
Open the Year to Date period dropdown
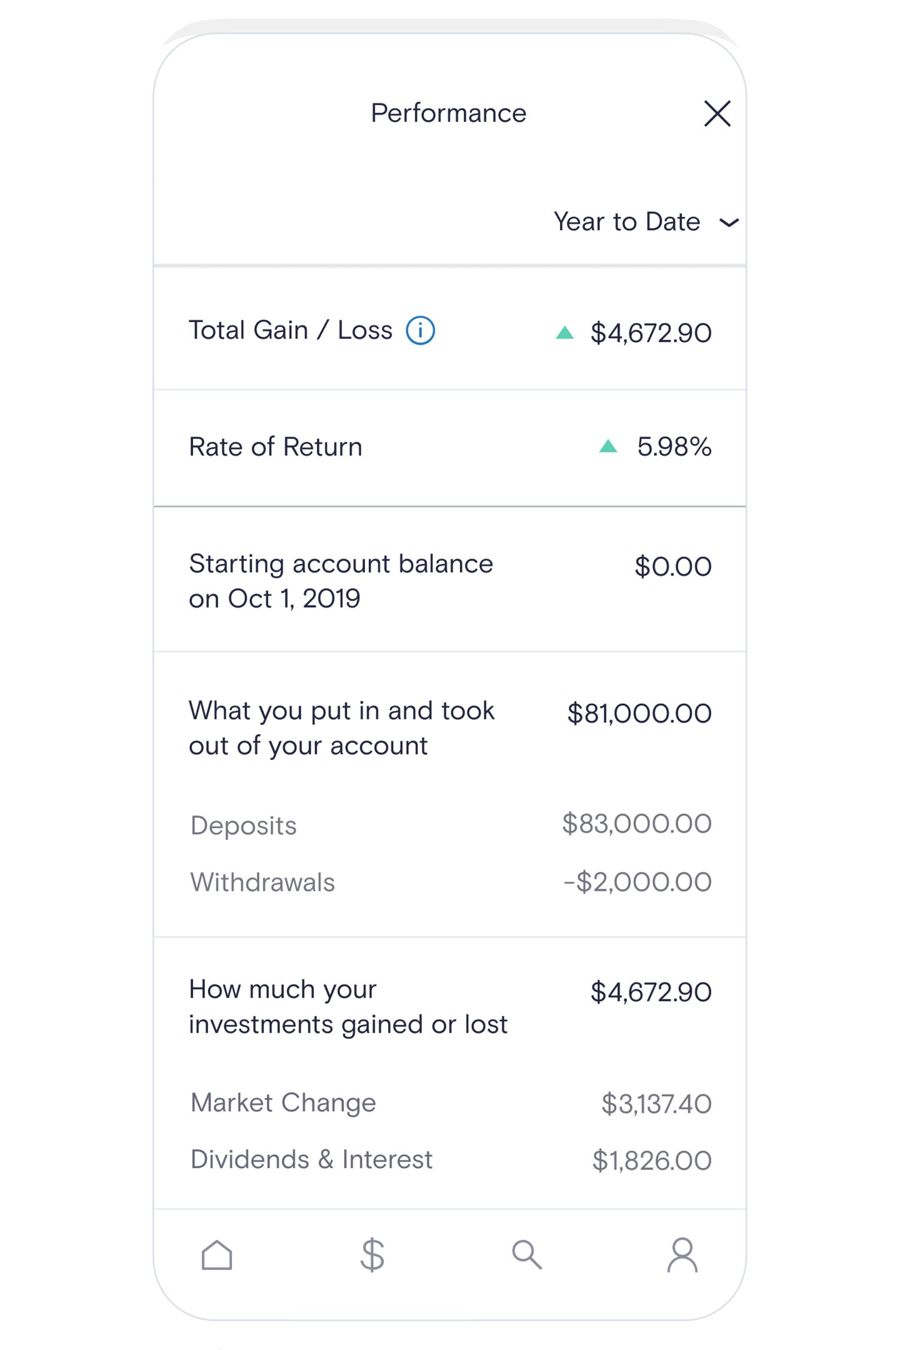click(x=627, y=222)
